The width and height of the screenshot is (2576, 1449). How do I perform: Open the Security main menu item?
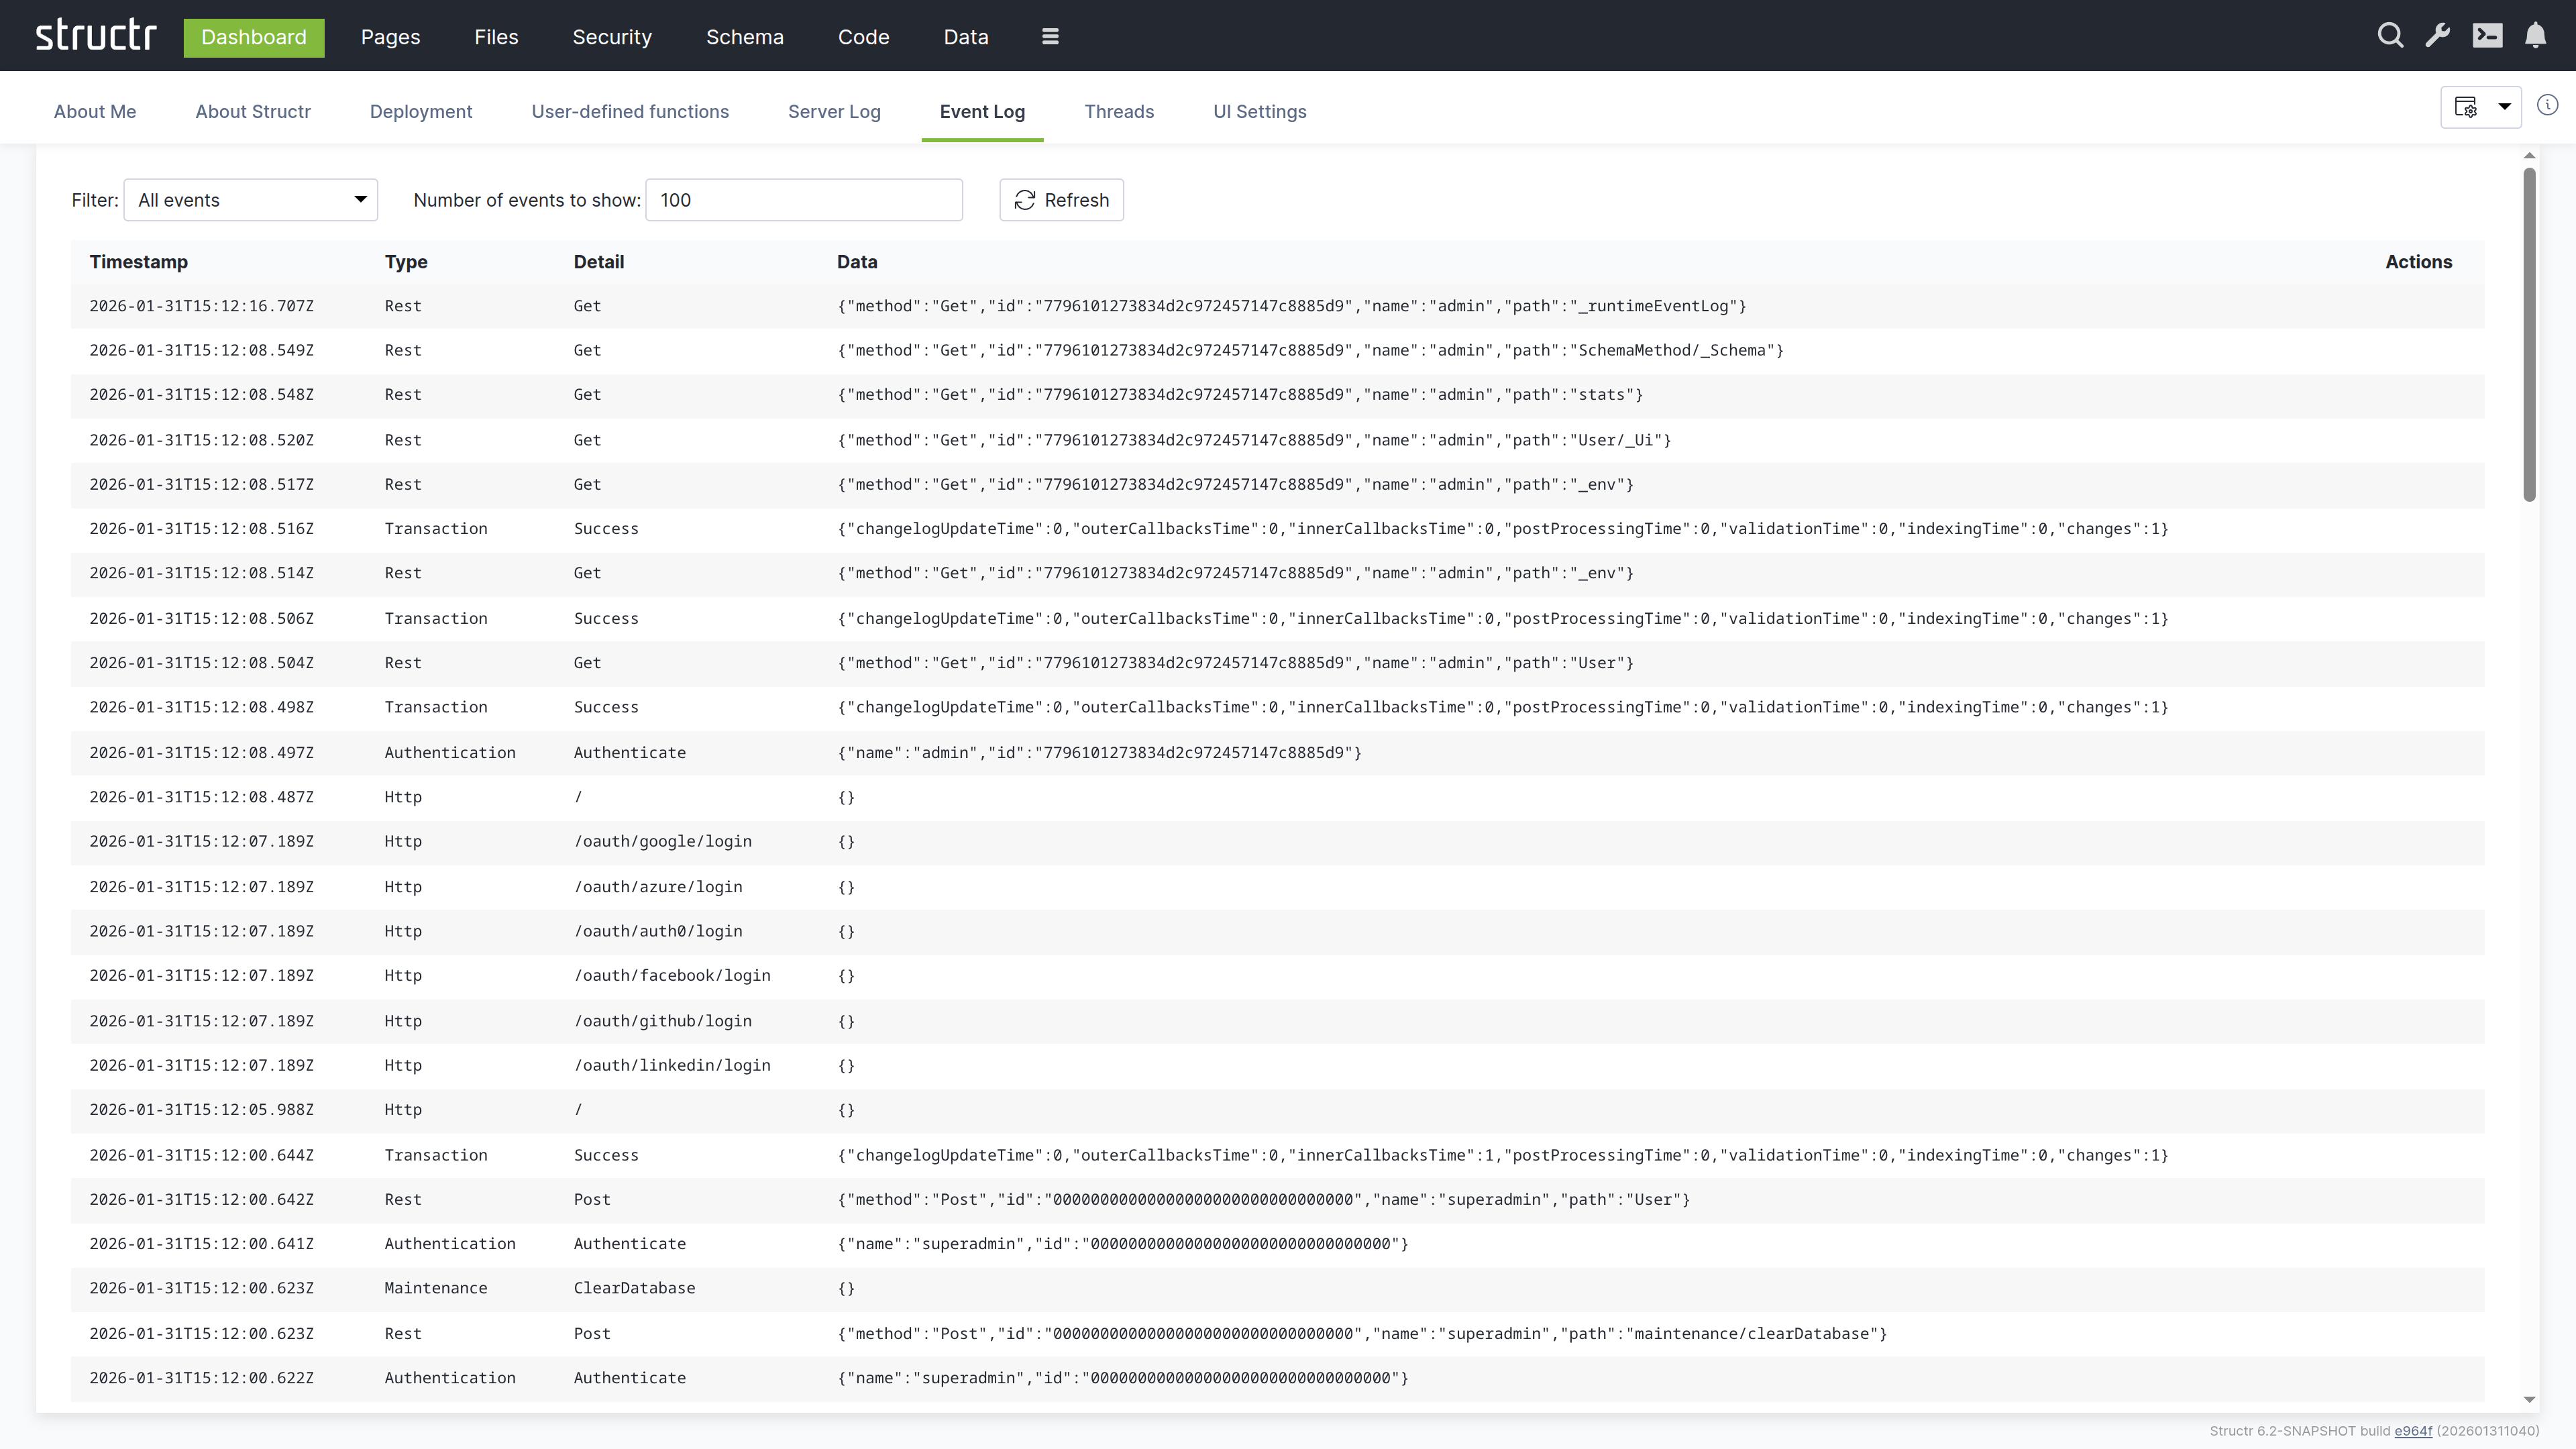tap(612, 37)
